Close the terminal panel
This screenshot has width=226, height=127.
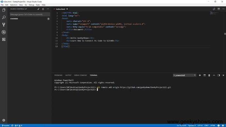(224, 75)
